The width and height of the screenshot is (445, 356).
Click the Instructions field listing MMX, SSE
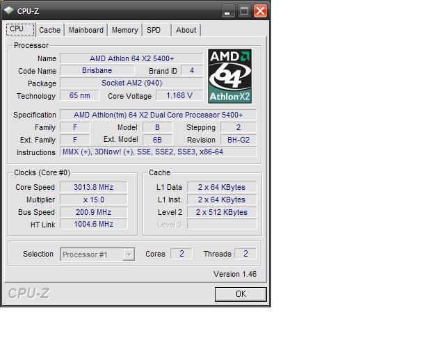pyautogui.click(x=158, y=152)
